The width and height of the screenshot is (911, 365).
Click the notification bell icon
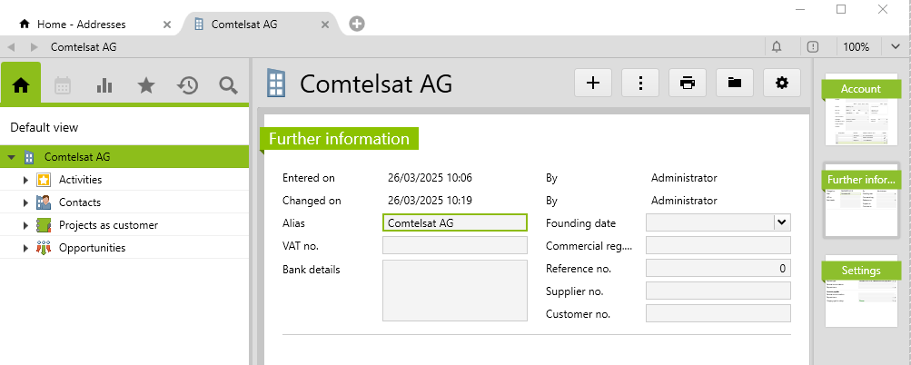777,46
